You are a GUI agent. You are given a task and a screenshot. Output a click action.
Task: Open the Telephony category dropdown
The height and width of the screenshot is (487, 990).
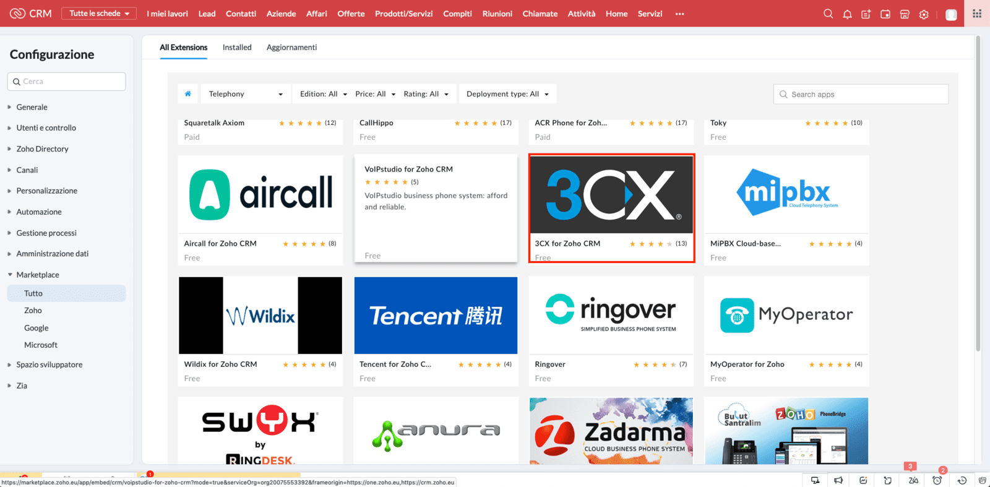[x=245, y=94]
